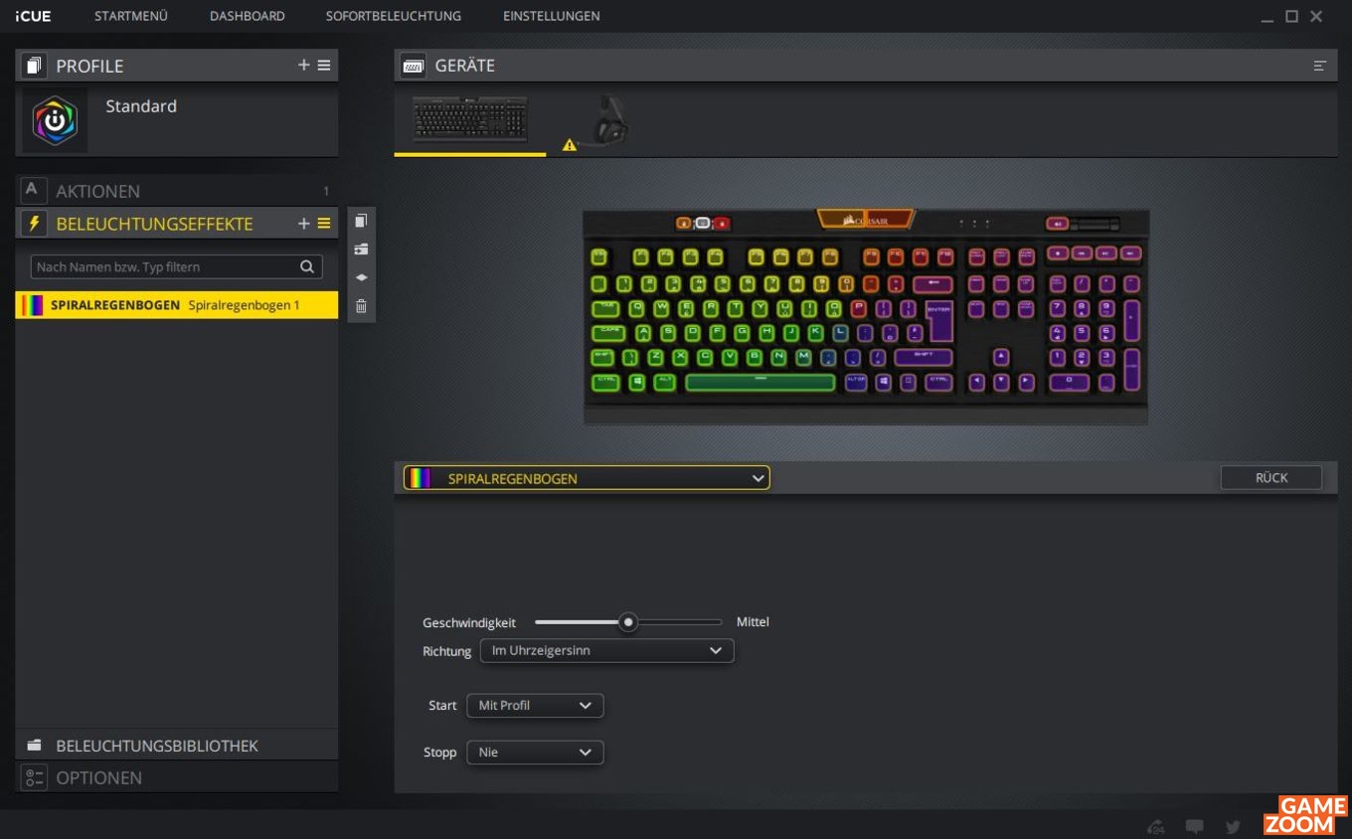Image resolution: width=1352 pixels, height=839 pixels.
Task: Adjust the Geschwindigkeit slider handle
Action: 628,622
